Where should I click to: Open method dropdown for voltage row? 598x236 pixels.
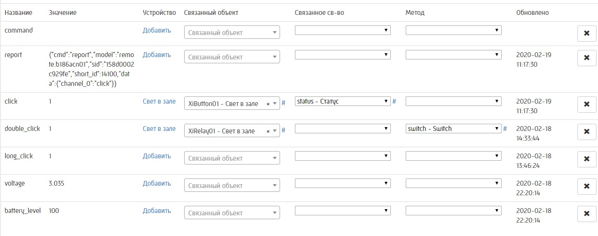(x=453, y=183)
